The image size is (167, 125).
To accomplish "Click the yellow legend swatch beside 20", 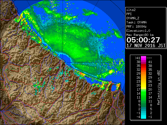I will point(144,85).
